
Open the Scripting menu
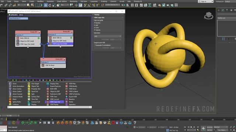(104, 1)
